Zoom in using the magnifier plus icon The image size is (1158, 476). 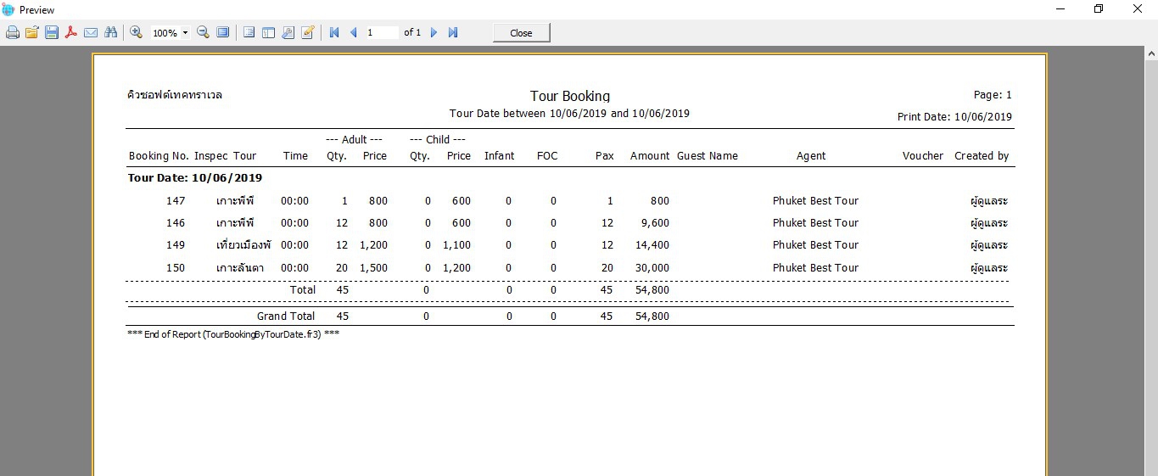pos(136,32)
